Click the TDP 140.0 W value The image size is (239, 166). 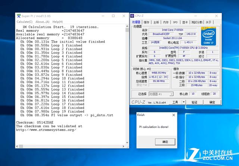(x=191, y=34)
